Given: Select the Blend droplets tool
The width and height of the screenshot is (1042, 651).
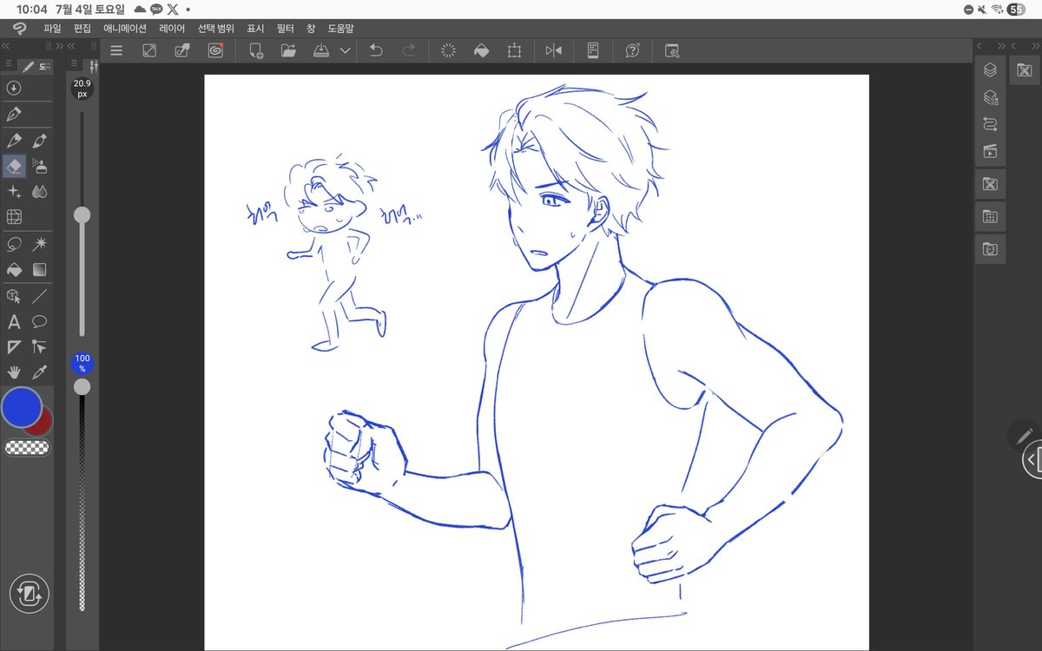Looking at the screenshot, I should tap(39, 192).
